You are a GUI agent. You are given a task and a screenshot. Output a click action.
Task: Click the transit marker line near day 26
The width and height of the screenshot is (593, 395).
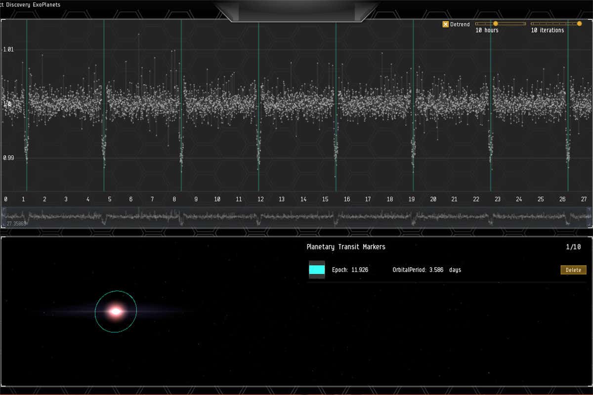567,109
